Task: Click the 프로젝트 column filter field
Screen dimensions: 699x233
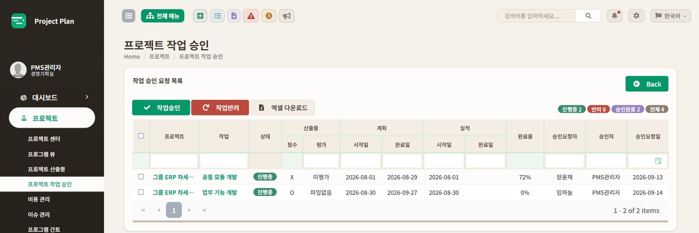Action: point(174,161)
